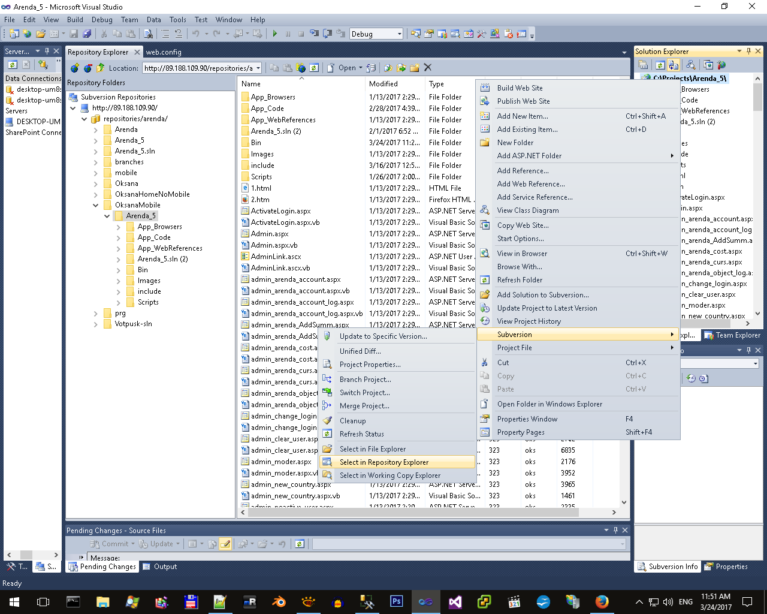Click the refresh icon in Server Explorer toolbar
767x614 pixels.
(x=12, y=65)
